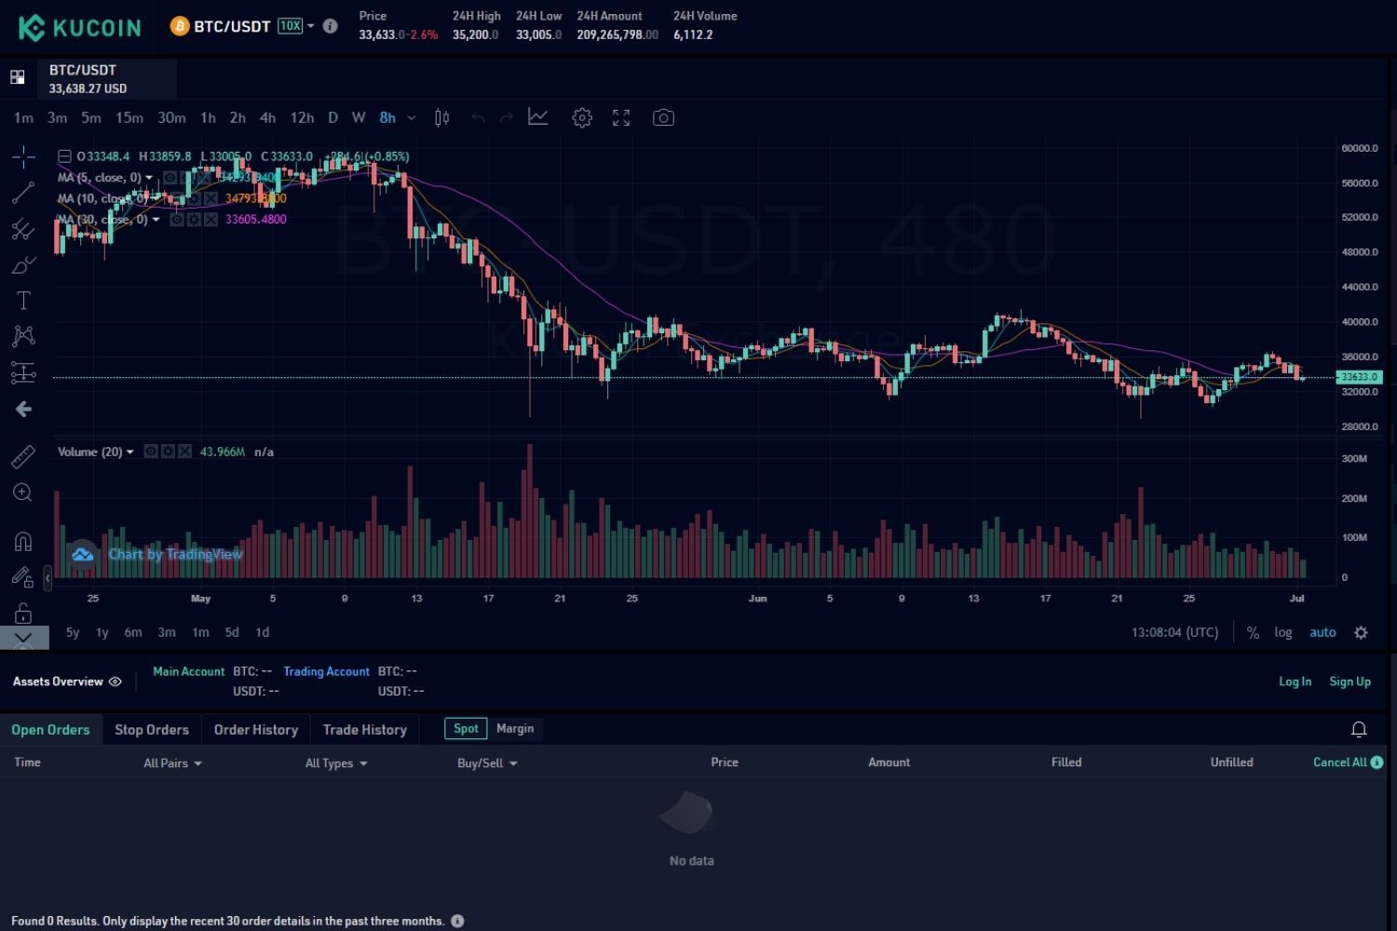Select the 4h timeframe interval
1397x931 pixels.
click(267, 117)
